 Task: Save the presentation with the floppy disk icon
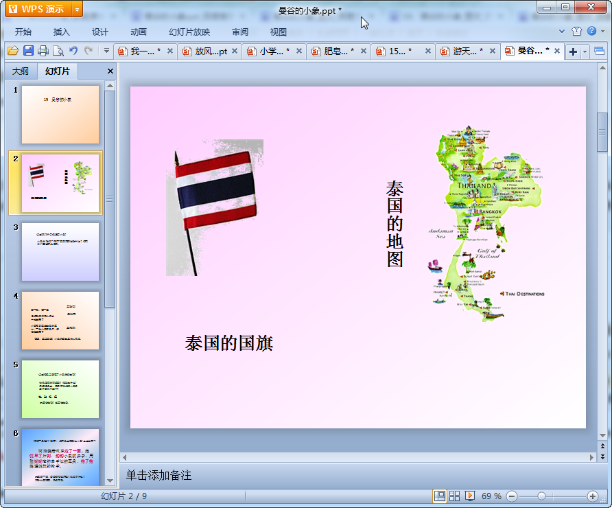coord(28,51)
